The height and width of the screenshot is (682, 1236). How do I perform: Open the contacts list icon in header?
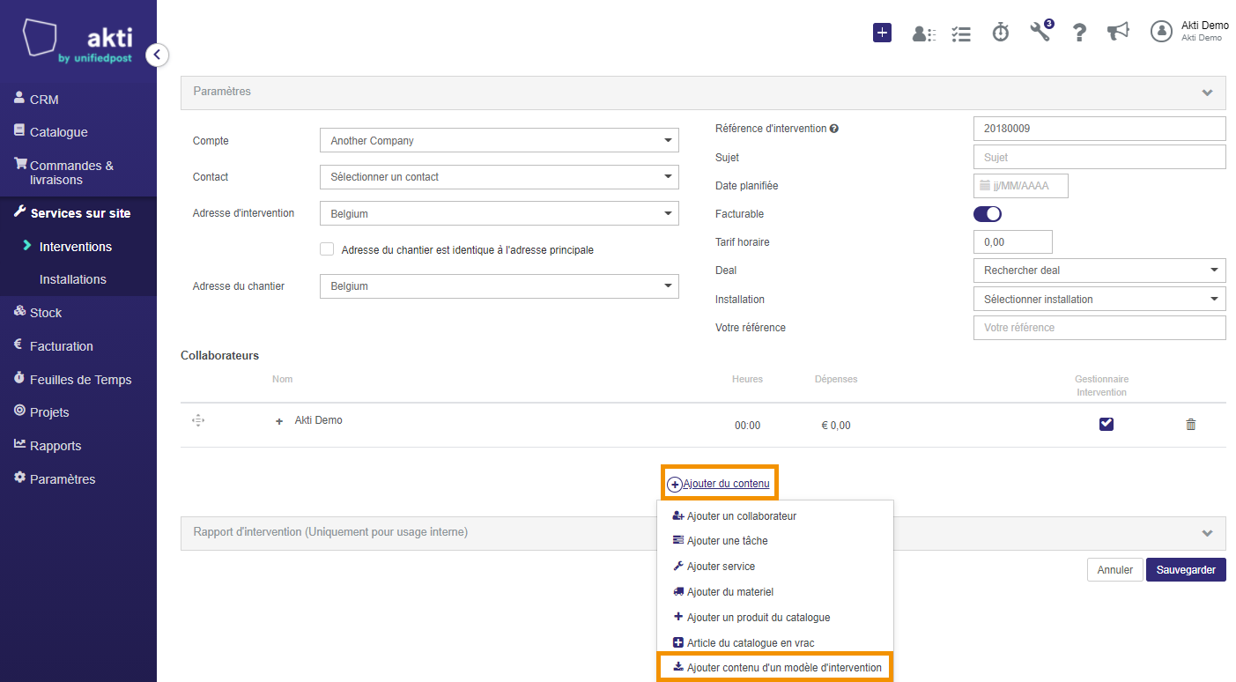[x=924, y=33]
